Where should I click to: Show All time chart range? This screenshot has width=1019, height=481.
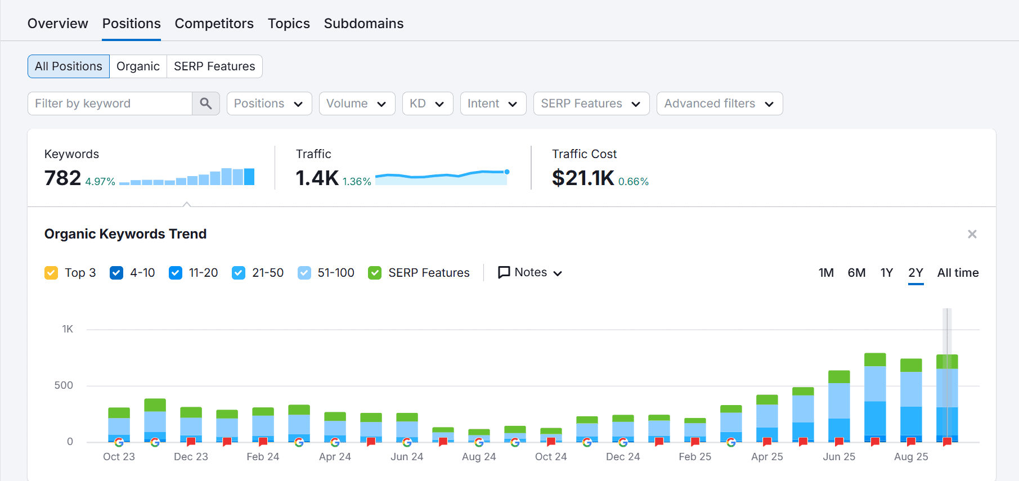[958, 273]
